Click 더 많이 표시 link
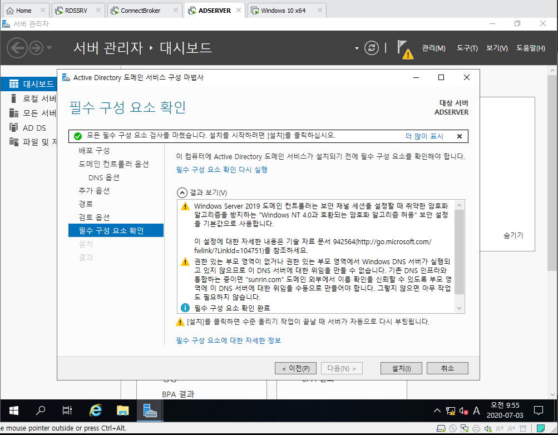558x435 pixels. (424, 136)
